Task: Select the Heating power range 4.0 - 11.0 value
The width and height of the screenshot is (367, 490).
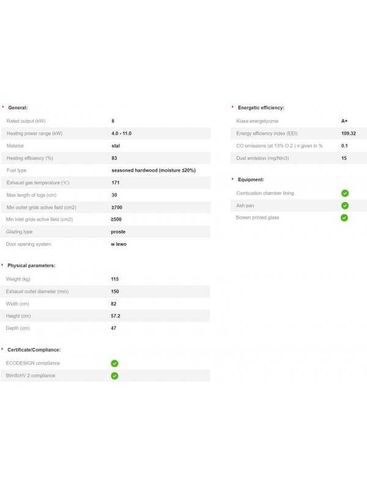Action: (x=121, y=134)
